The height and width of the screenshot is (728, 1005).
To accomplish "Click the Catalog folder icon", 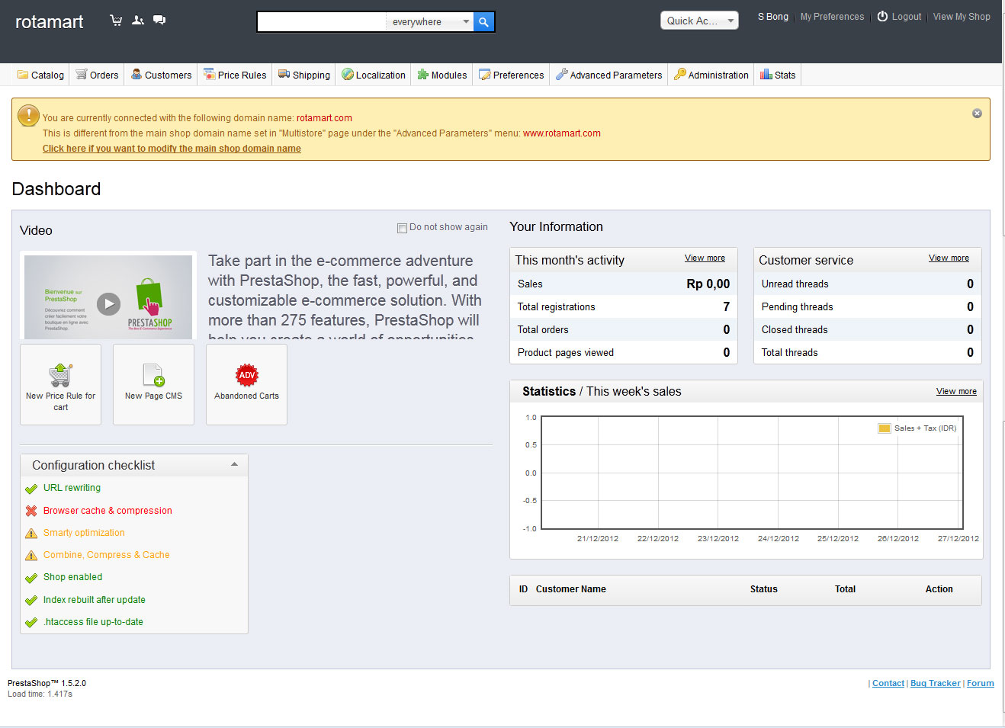I will coord(23,75).
